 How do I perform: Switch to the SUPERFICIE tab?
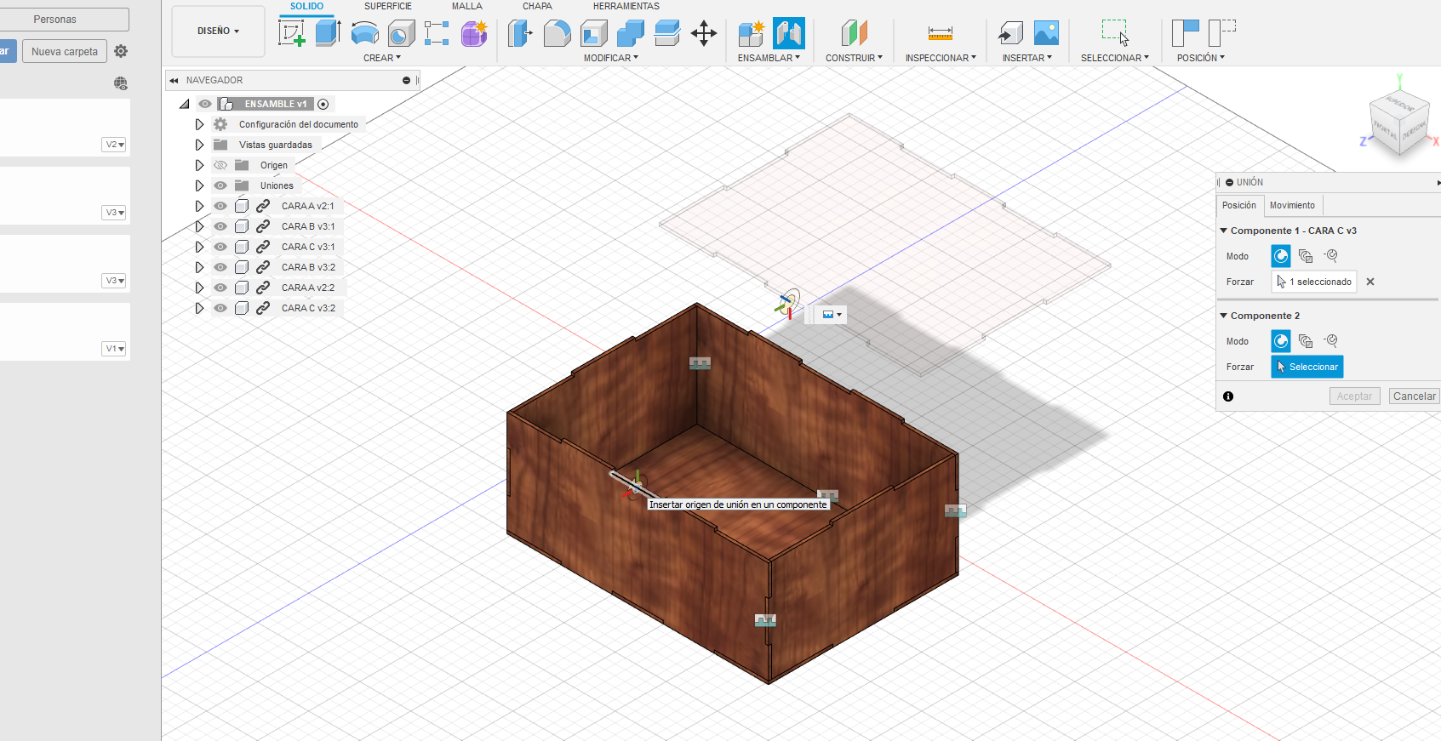pyautogui.click(x=388, y=6)
